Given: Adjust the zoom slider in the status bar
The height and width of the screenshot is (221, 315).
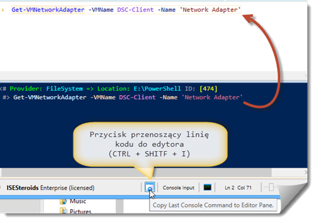Looking at the screenshot, I should pyautogui.click(x=272, y=187).
